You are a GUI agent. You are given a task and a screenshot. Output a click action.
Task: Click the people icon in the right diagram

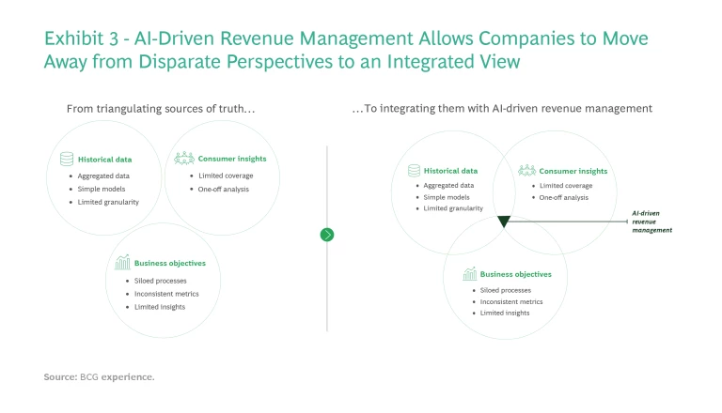526,171
